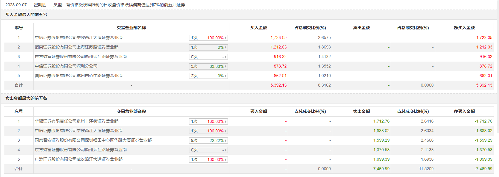
Task: Click 买入金额 header in buy table
Action: pyautogui.click(x=258, y=28)
